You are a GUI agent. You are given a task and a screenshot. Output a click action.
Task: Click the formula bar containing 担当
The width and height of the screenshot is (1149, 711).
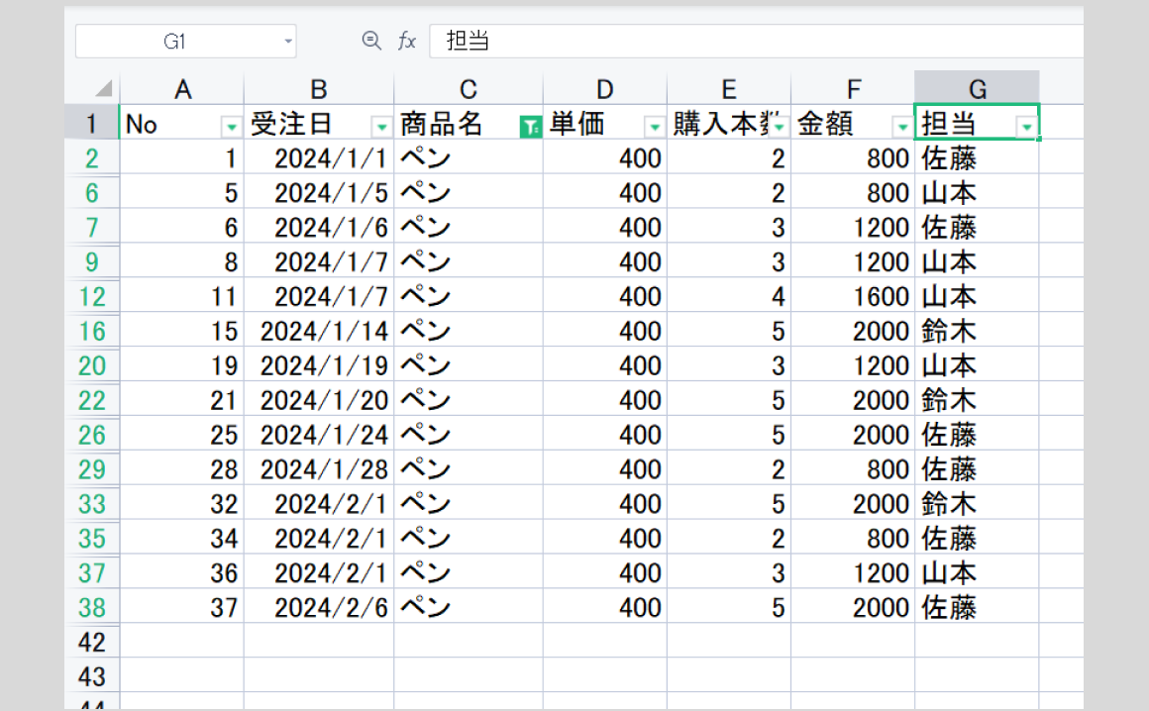(756, 41)
